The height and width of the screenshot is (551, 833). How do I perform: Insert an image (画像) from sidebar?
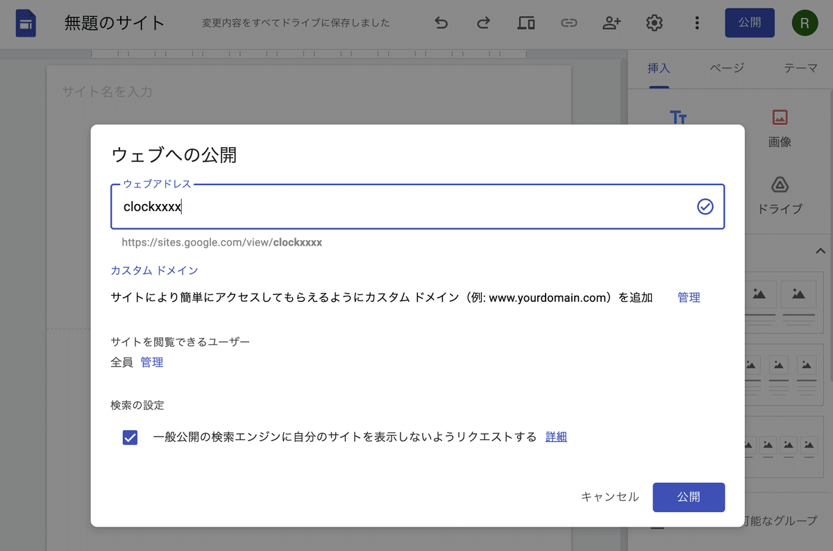pos(780,129)
